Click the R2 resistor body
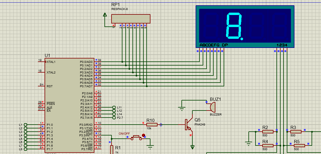The width and height of the screenshot is (321, 154). (x=268, y=132)
